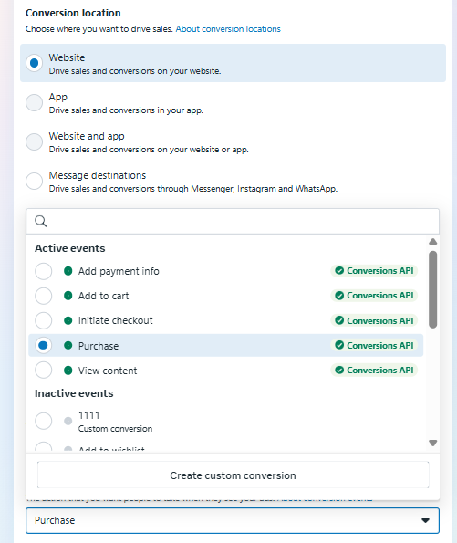Screen dimensions: 457x543
Task: Select the Website conversion location radio
Action: click(x=35, y=63)
